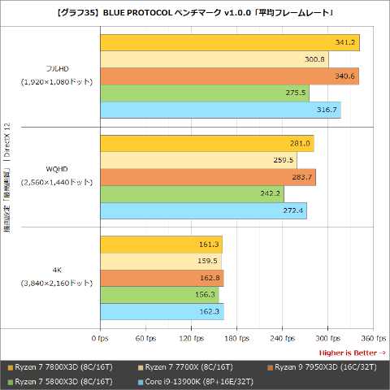Screen dimensions: 390x390
Task: Click the 300 fps axis tick label
Action: pos(328,339)
